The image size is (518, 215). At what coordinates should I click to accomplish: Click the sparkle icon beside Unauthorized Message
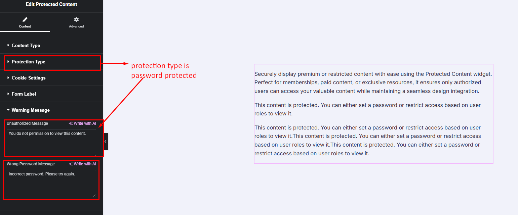tap(71, 123)
